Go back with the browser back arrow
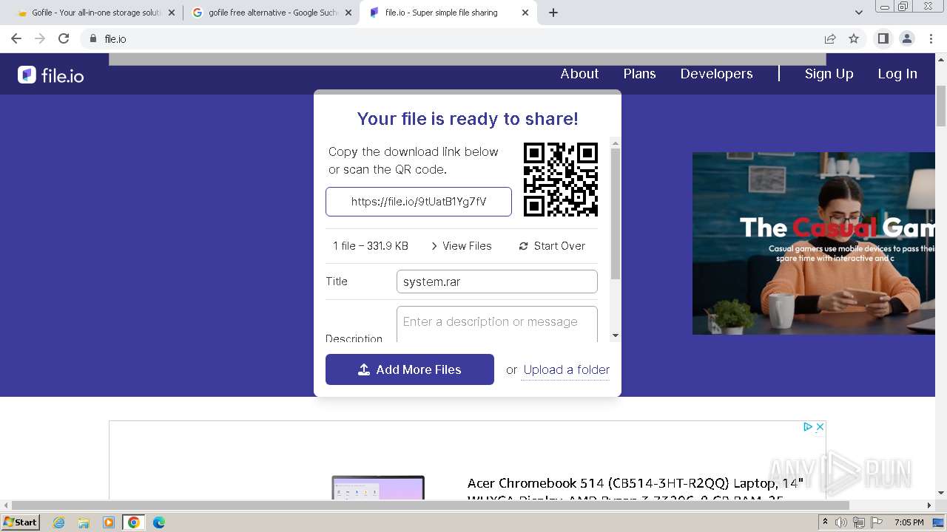The height and width of the screenshot is (532, 947). click(x=16, y=38)
